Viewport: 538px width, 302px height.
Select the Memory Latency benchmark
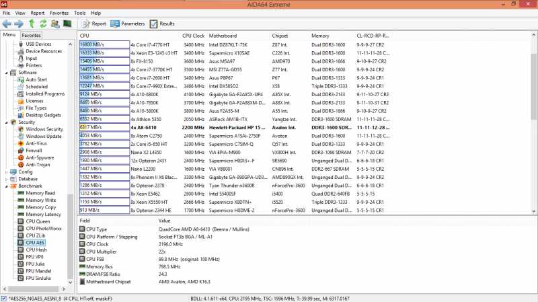pyautogui.click(x=43, y=215)
